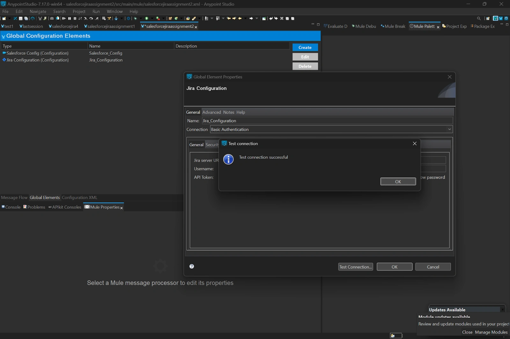Dismiss the Updates Available notification
Screen dimensions: 510x339
(503, 309)
